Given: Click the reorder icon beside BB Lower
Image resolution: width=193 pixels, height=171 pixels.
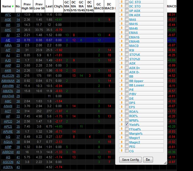Looking at the screenshot, I should click(121, 85).
